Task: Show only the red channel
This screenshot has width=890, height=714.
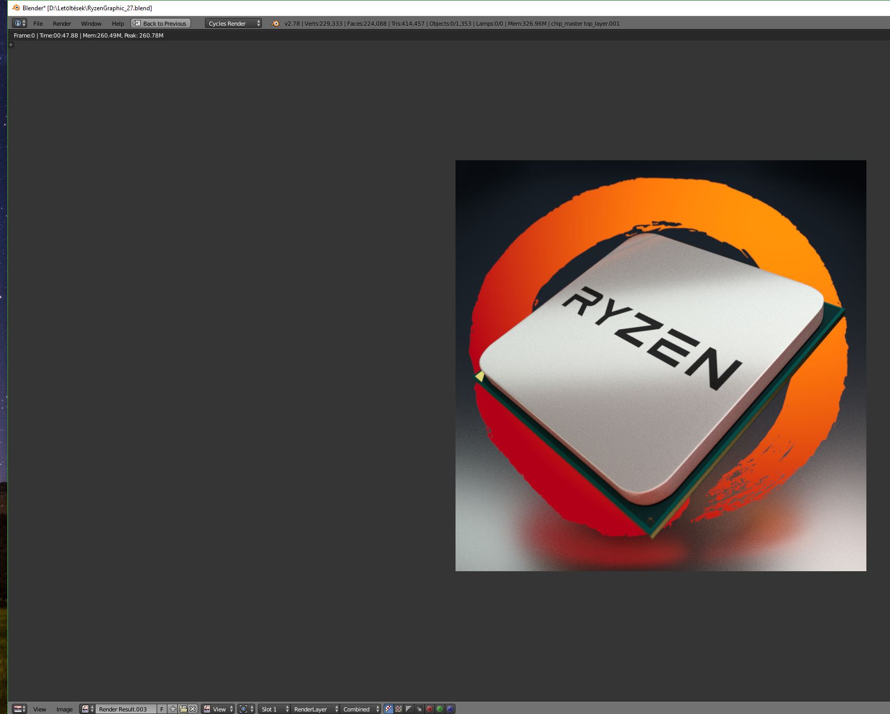Action: pyautogui.click(x=429, y=709)
